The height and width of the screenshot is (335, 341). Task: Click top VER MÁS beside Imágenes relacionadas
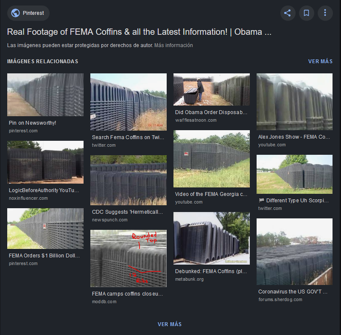(x=320, y=61)
